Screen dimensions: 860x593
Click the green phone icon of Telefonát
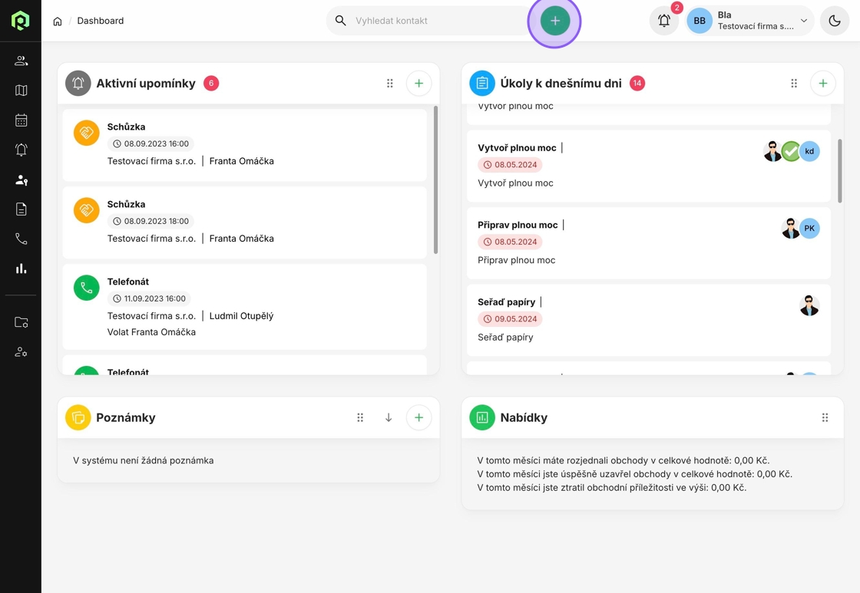(86, 288)
